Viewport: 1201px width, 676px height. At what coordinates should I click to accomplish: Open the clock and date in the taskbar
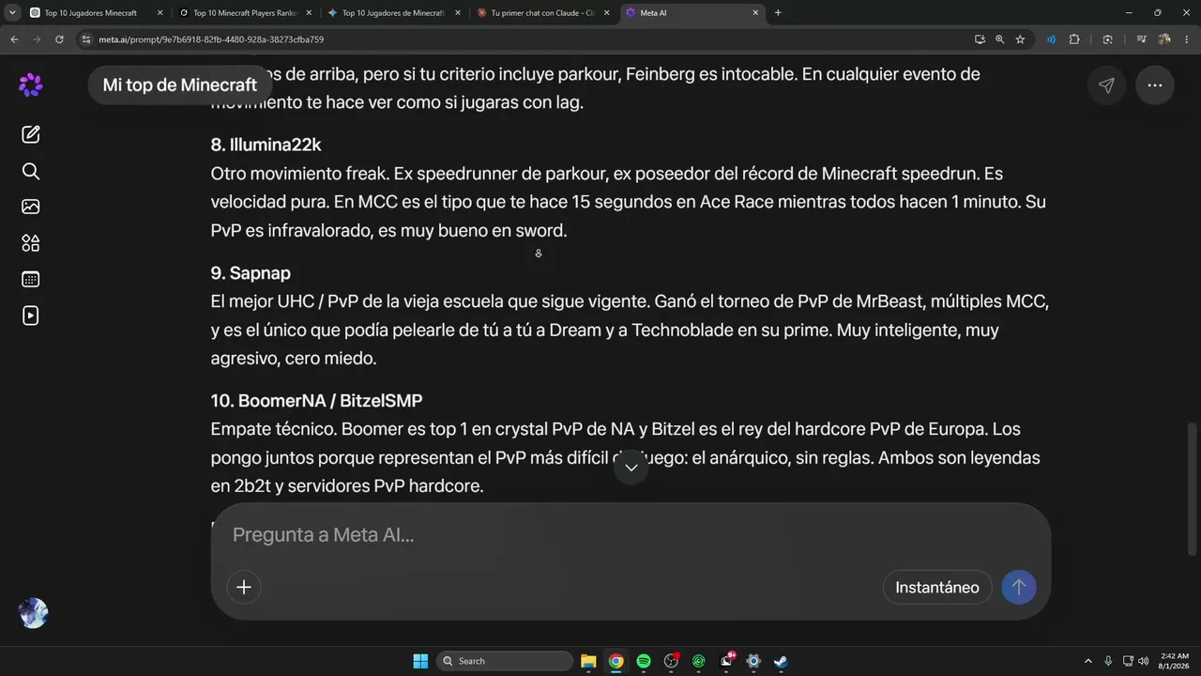pyautogui.click(x=1175, y=661)
